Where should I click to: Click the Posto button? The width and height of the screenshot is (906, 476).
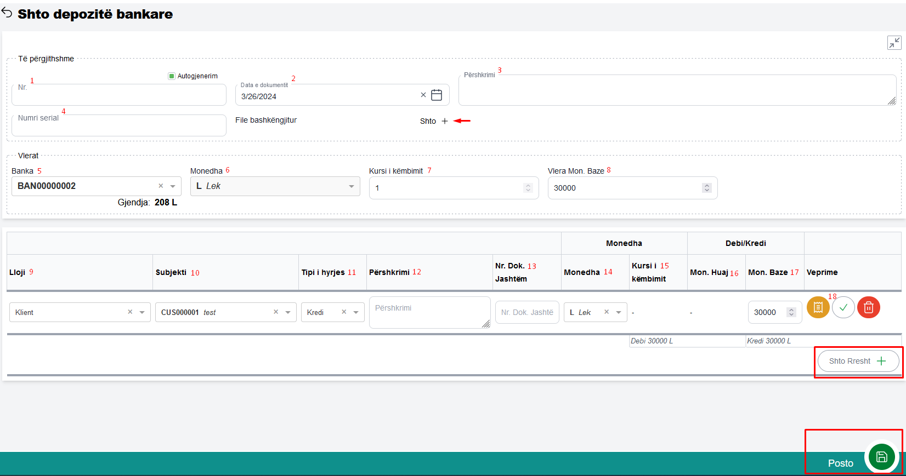(x=840, y=463)
